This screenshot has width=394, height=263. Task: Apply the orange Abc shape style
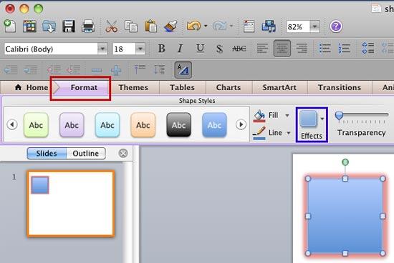point(143,124)
